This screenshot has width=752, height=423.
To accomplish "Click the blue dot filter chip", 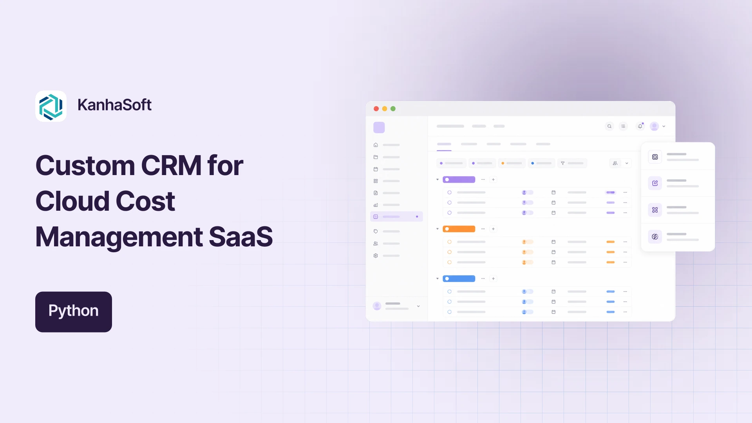I will point(542,163).
